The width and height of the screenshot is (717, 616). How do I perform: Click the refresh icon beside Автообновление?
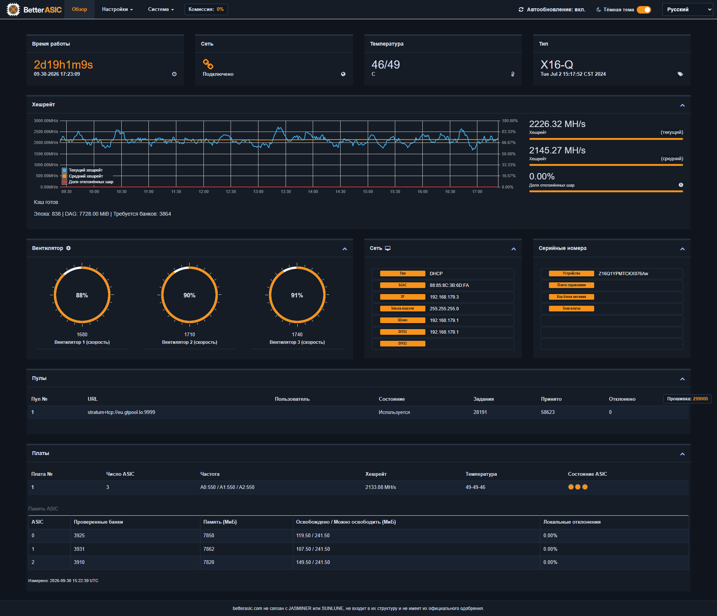tap(521, 9)
